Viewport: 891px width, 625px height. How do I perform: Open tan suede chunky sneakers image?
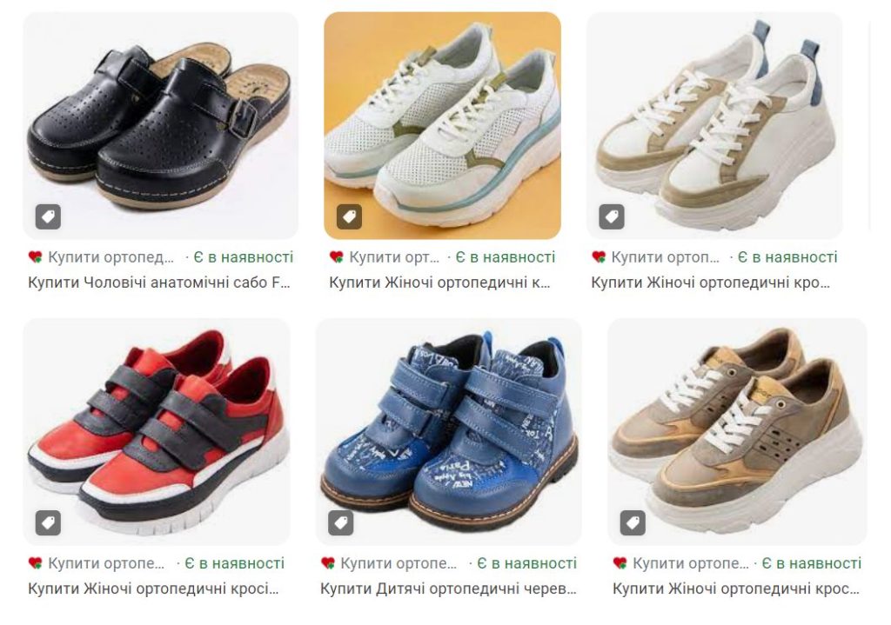pos(737,431)
